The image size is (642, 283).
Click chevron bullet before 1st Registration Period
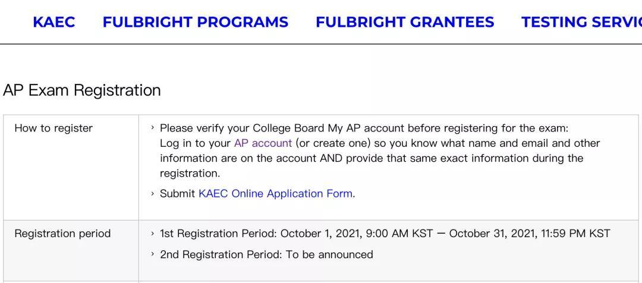click(x=153, y=234)
